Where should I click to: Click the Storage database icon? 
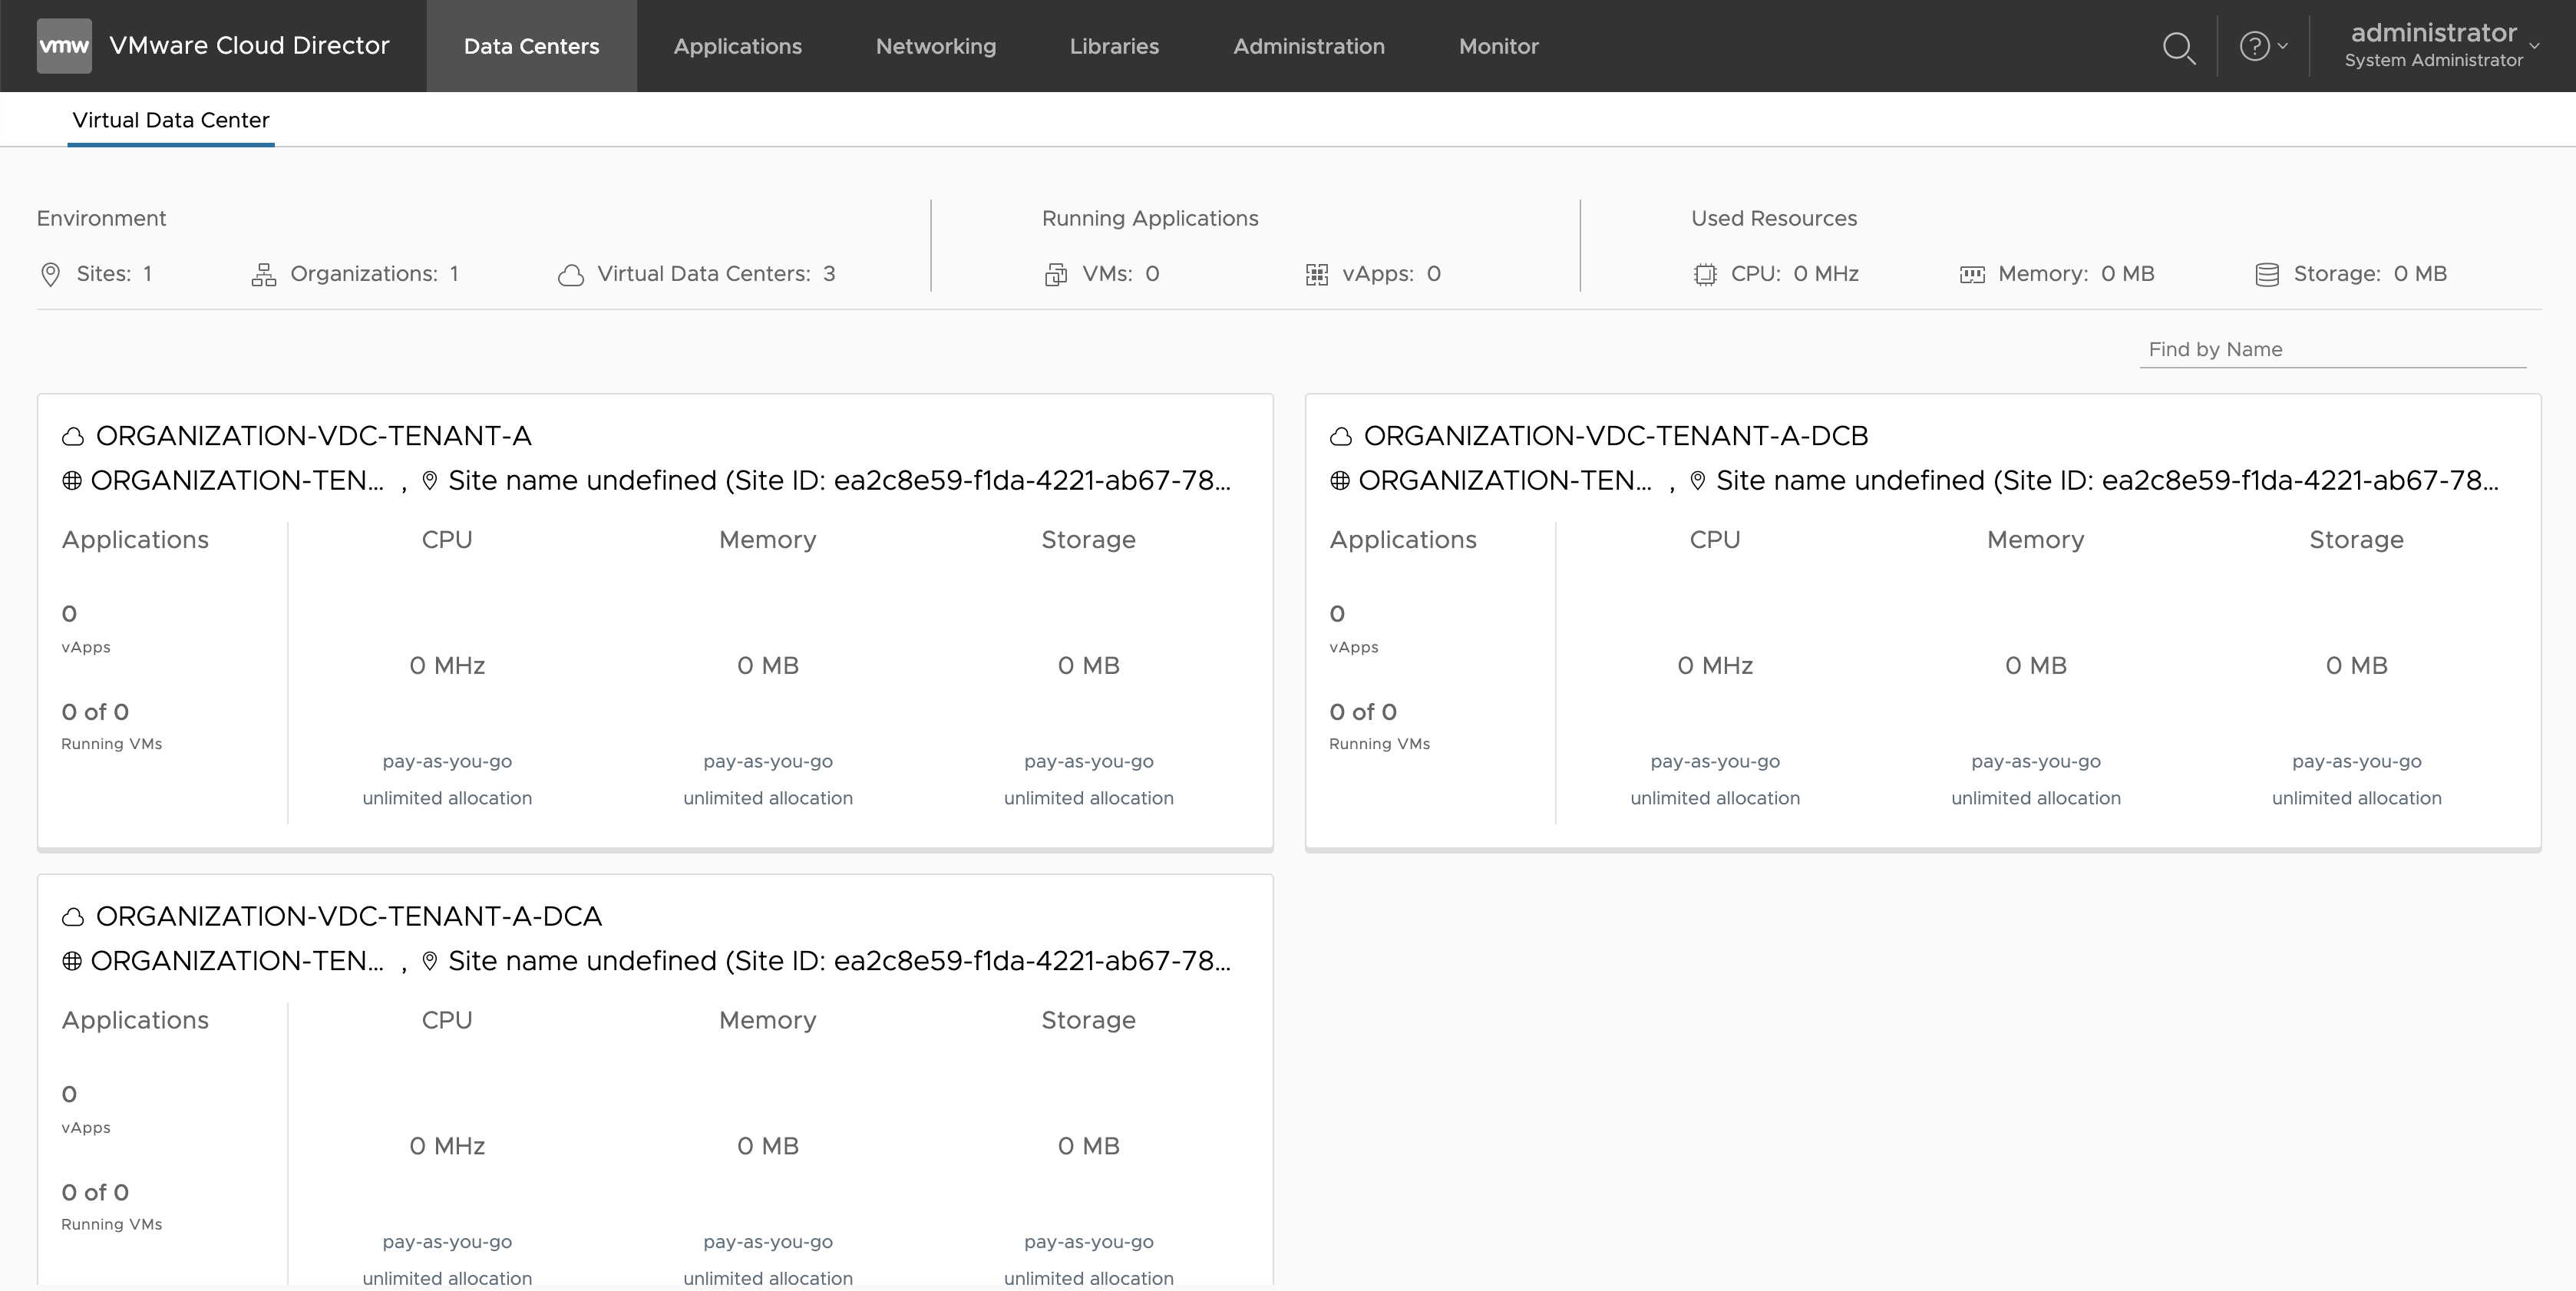[x=2267, y=275]
